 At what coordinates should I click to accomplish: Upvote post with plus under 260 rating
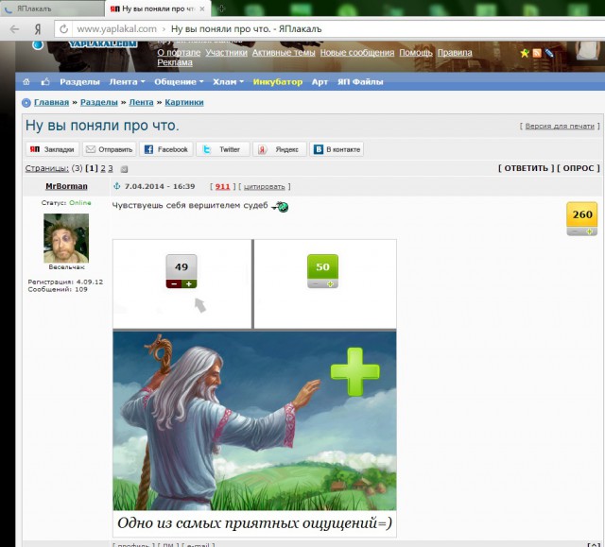click(589, 231)
